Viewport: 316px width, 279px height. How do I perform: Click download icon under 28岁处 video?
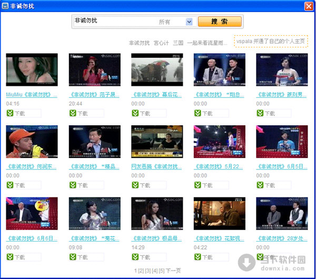(x=260, y=257)
